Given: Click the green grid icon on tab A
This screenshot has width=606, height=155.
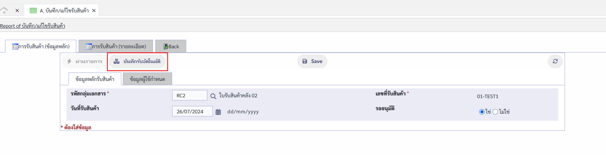Looking at the screenshot, I should coord(34,11).
